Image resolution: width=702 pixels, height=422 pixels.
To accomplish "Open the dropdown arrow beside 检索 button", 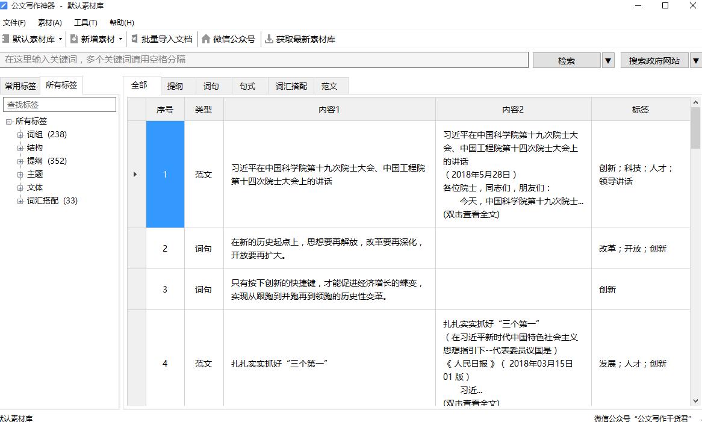I will coord(608,60).
